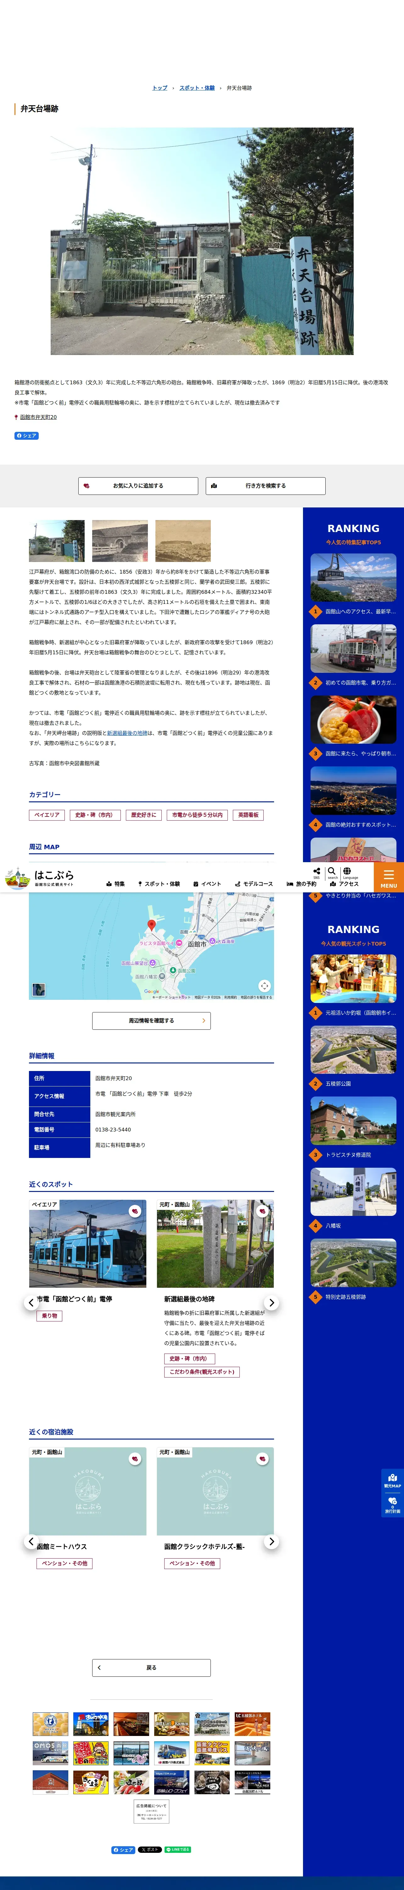
Task: Click the X ポスト button in footer
Action: point(149,1850)
